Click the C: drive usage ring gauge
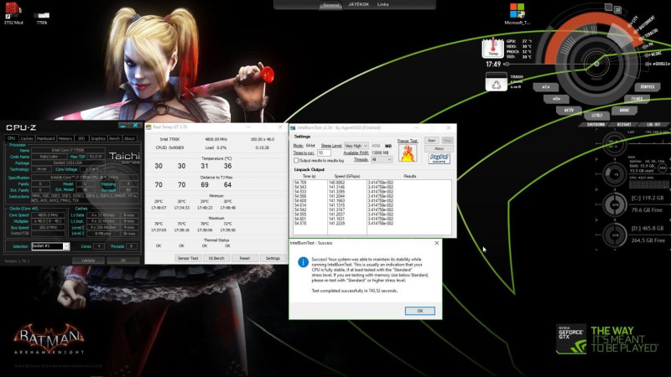The height and width of the screenshot is (377, 671). click(x=615, y=204)
